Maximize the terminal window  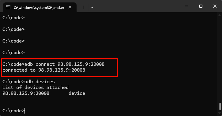201,6
